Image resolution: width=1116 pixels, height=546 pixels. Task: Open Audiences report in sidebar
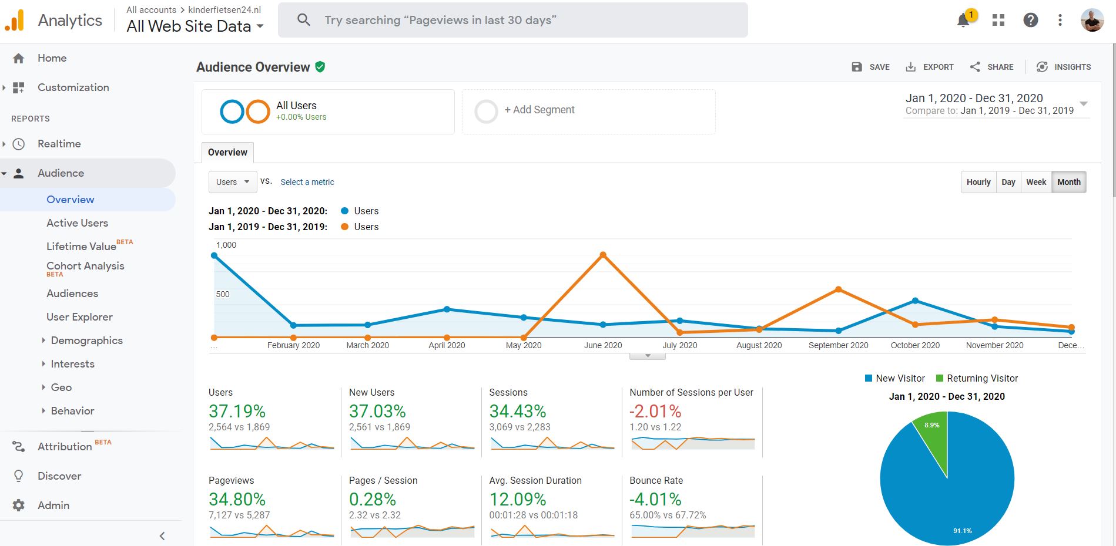(x=72, y=294)
